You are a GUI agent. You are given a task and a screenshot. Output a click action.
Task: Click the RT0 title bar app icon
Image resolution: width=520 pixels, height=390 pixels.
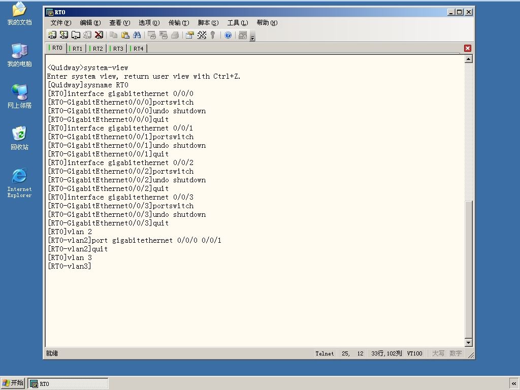click(x=50, y=12)
